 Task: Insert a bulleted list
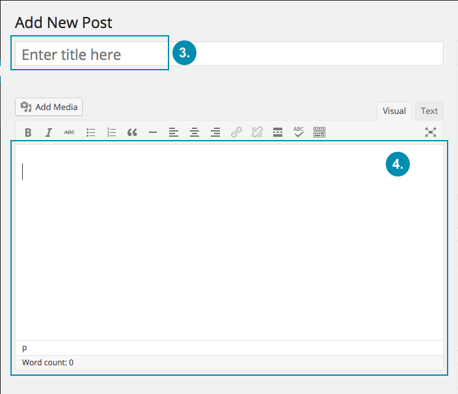click(91, 132)
